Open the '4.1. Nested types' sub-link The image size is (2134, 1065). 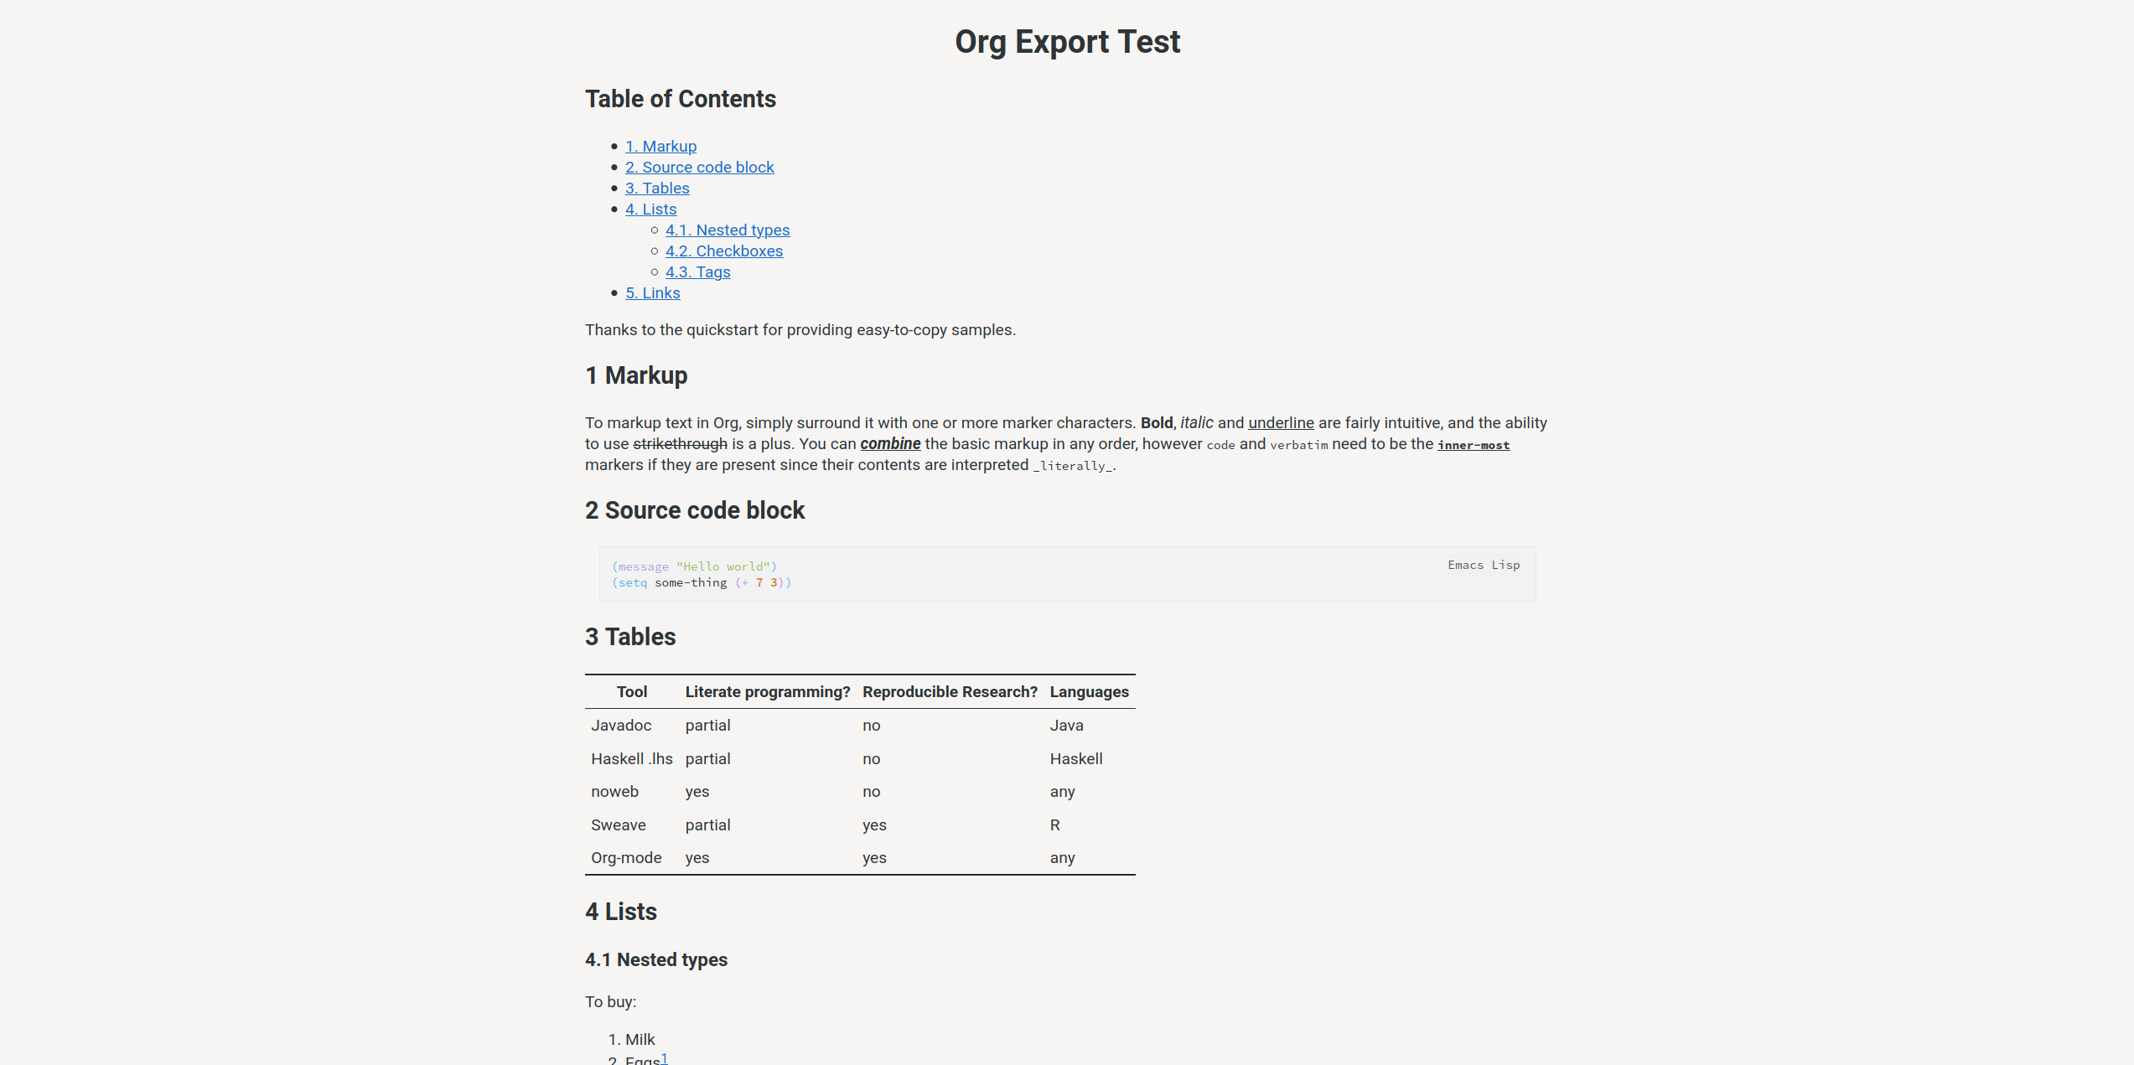click(727, 230)
